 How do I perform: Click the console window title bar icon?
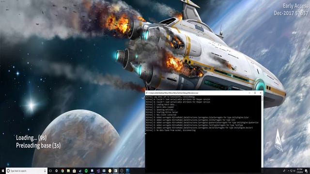147,93
